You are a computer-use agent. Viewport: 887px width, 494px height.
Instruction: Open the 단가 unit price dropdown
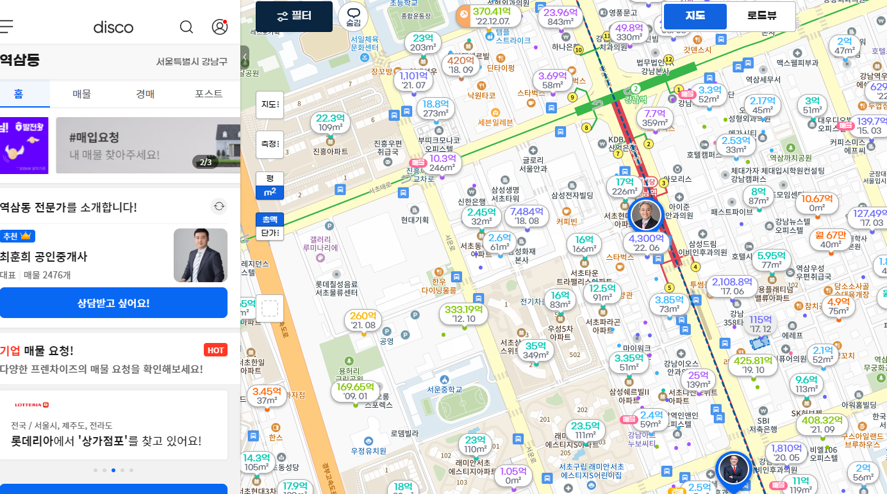coord(270,233)
